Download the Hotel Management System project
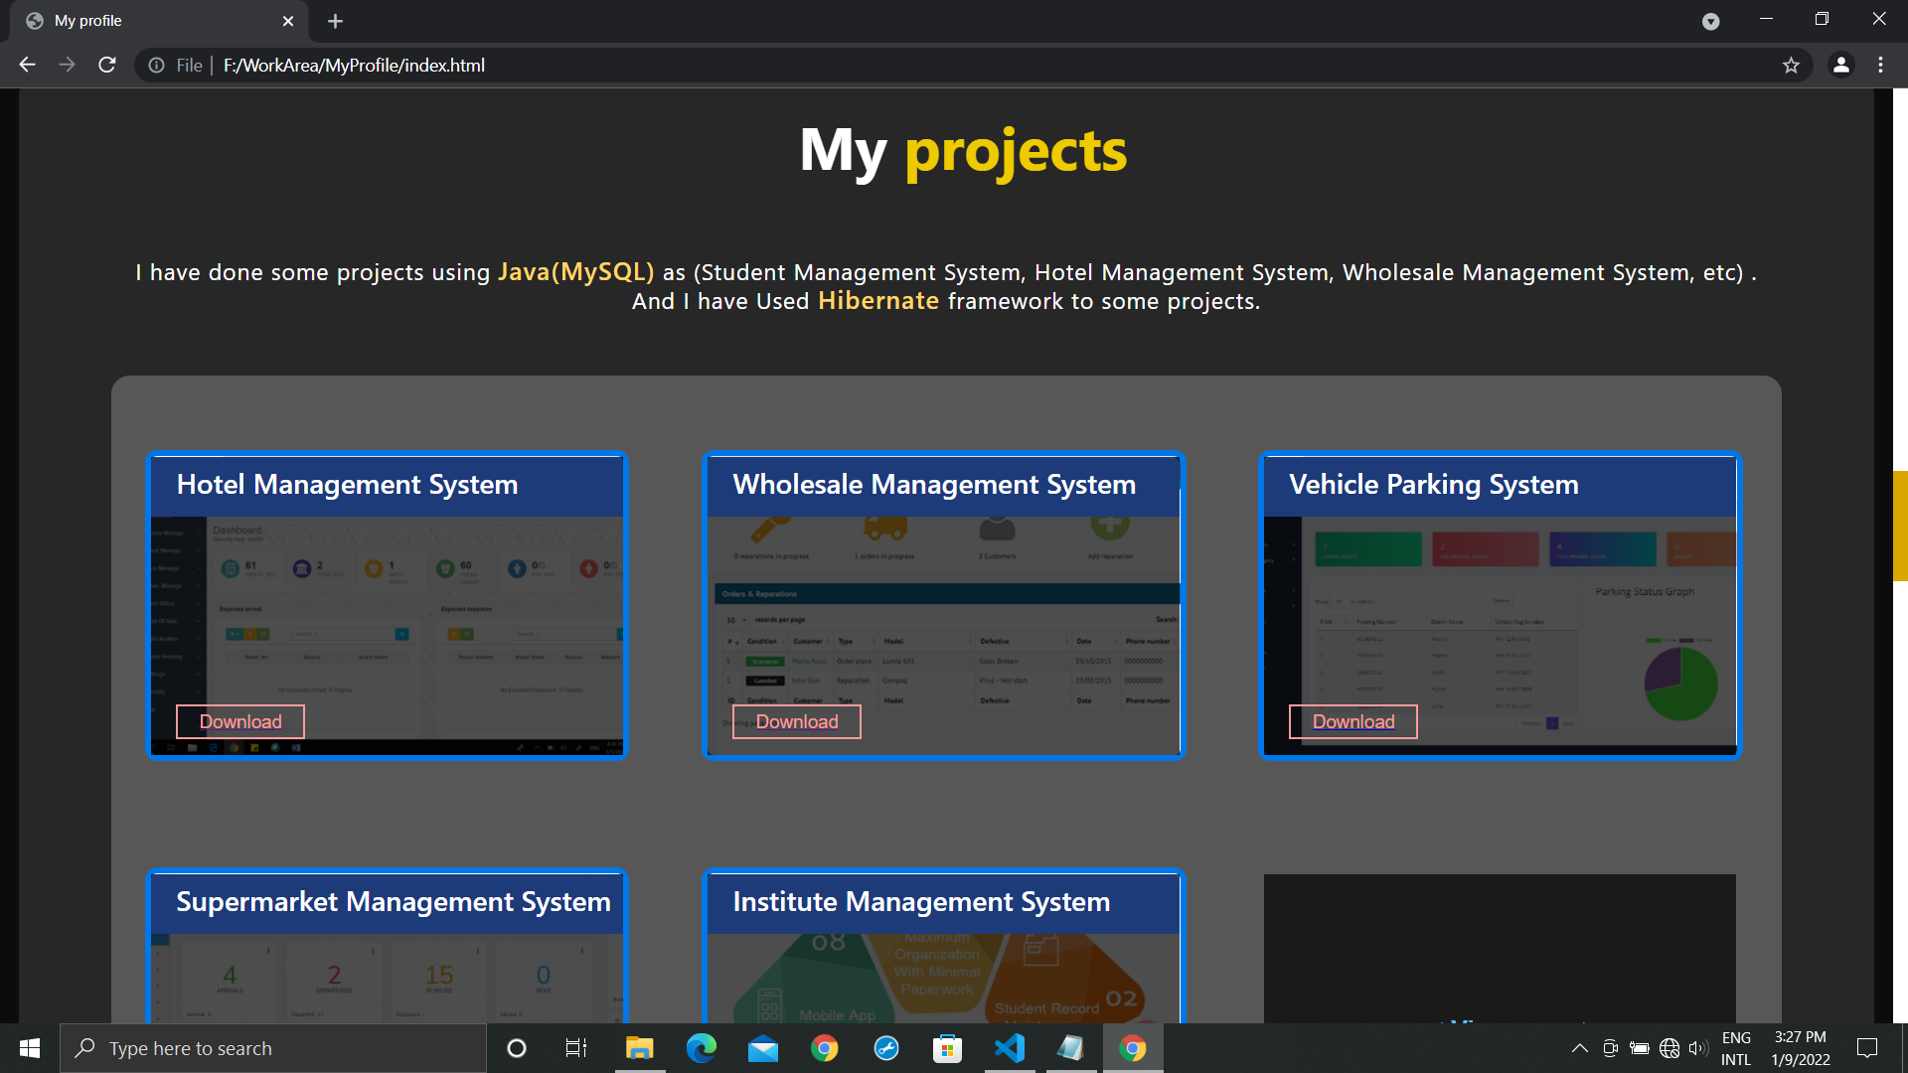The image size is (1908, 1073). tap(240, 722)
